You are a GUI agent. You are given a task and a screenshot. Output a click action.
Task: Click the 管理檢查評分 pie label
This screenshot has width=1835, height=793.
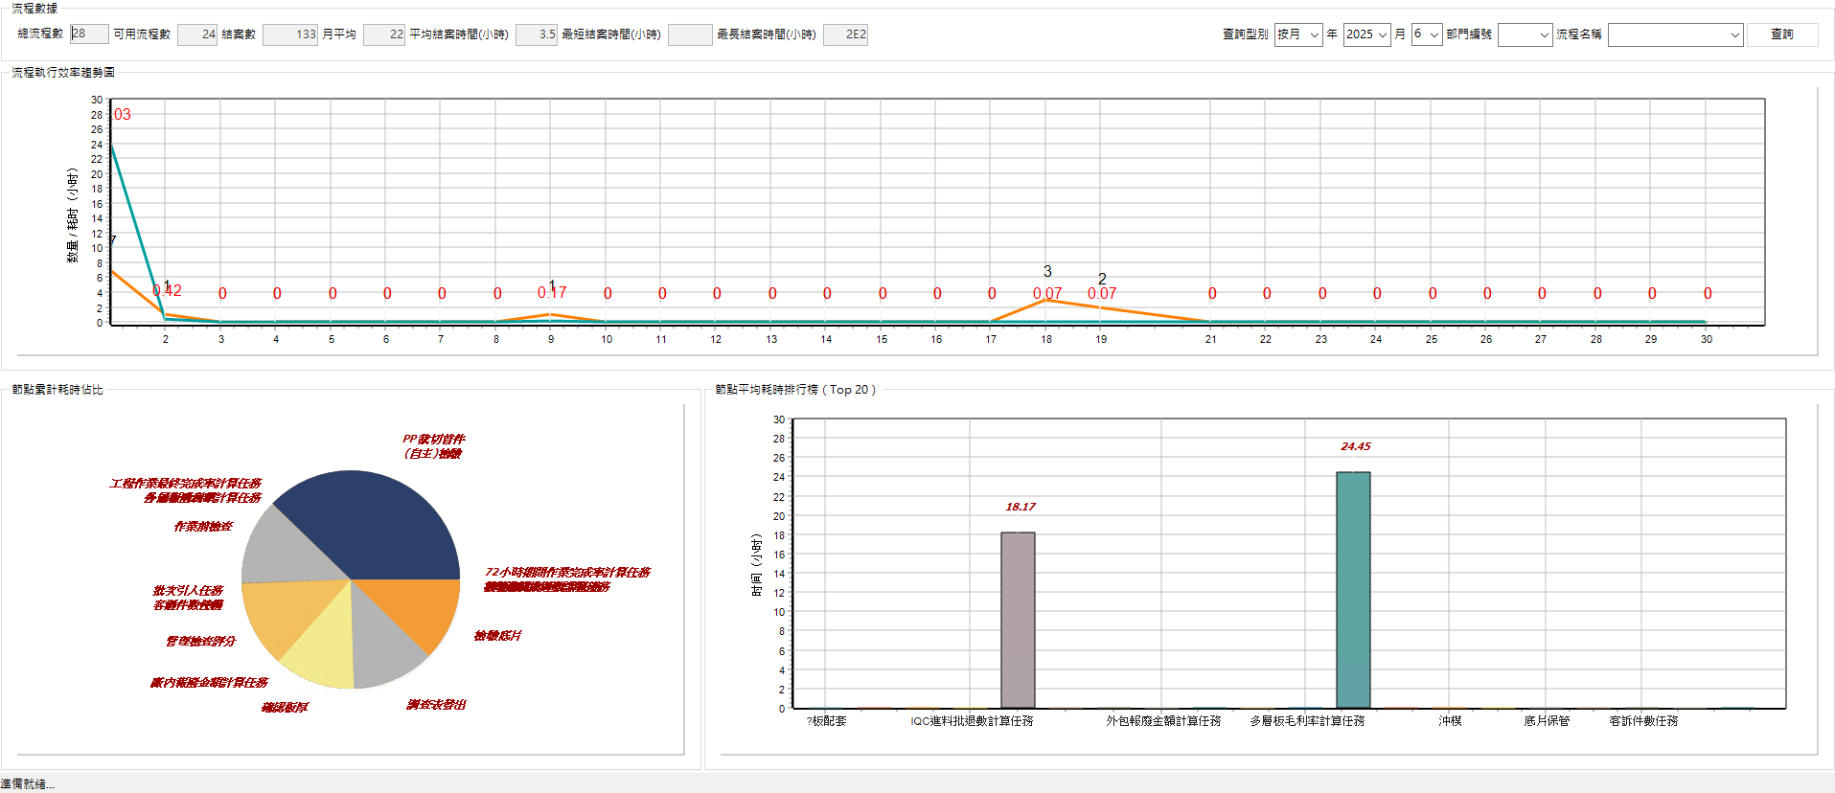coord(200,642)
